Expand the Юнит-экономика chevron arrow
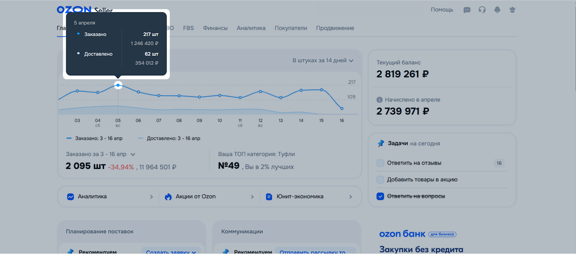This screenshot has height=254, width=576. 350,197
